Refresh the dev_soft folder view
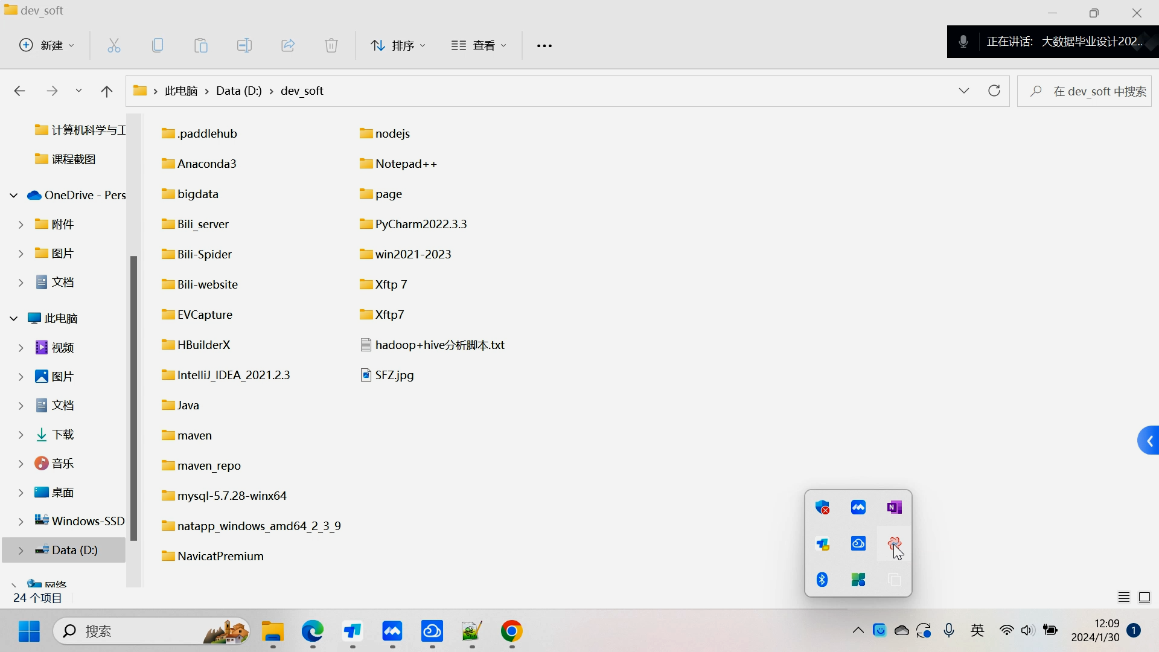 pos(994,91)
